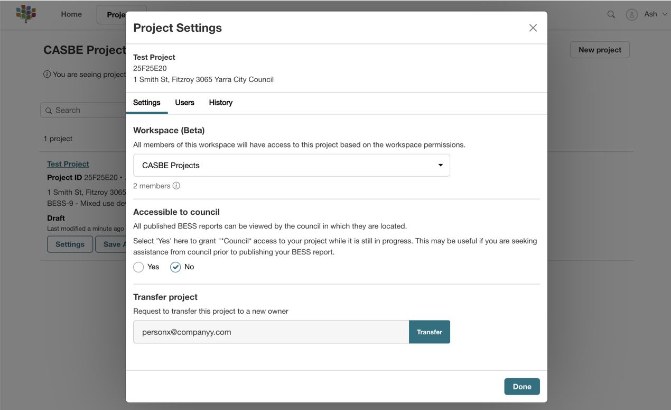The image size is (671, 410).
Task: Click the info icon beside 2 members
Action: (x=176, y=186)
